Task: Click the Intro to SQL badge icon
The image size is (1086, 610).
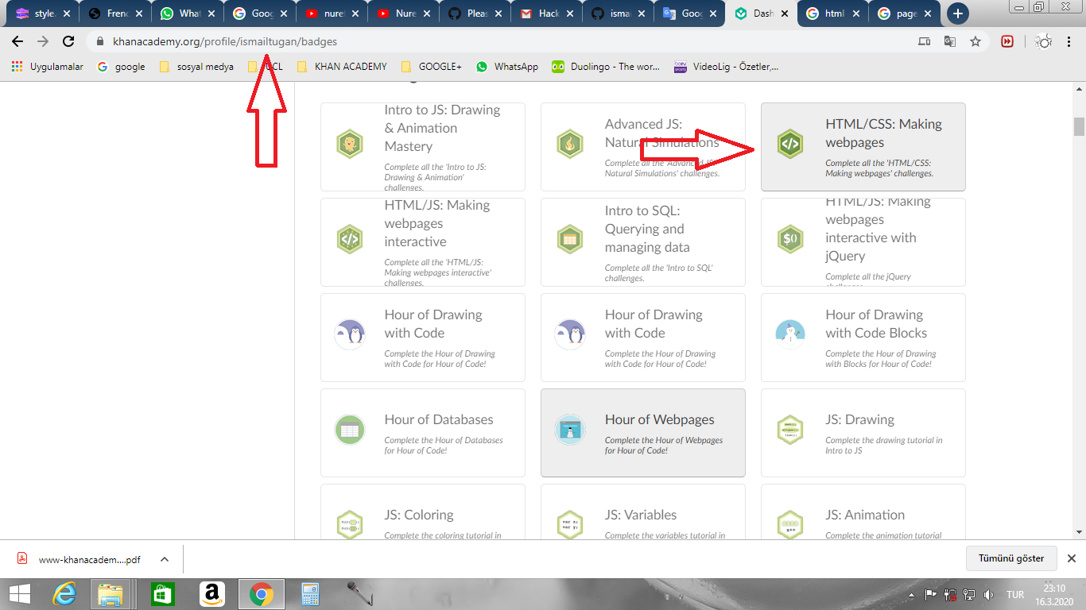Action: coord(569,238)
